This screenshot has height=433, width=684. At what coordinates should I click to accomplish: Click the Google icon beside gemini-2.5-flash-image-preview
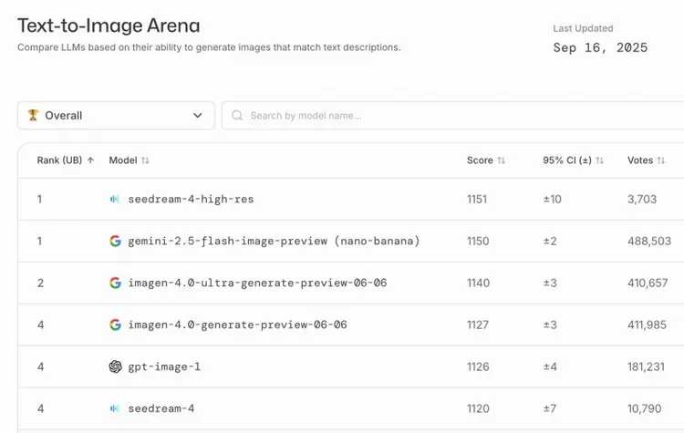pyautogui.click(x=115, y=242)
